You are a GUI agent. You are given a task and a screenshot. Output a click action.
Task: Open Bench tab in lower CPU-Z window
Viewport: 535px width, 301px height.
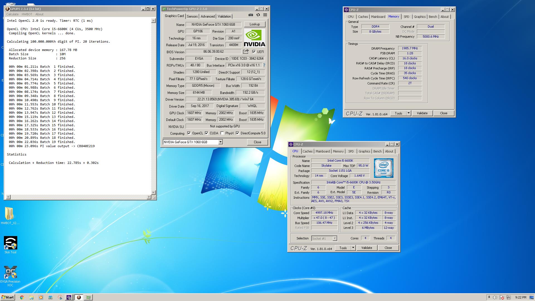pos(378,151)
